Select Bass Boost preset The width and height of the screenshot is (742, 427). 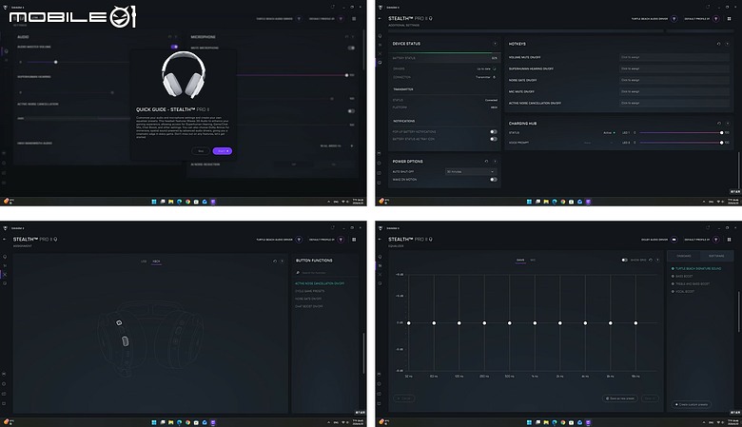coord(682,276)
